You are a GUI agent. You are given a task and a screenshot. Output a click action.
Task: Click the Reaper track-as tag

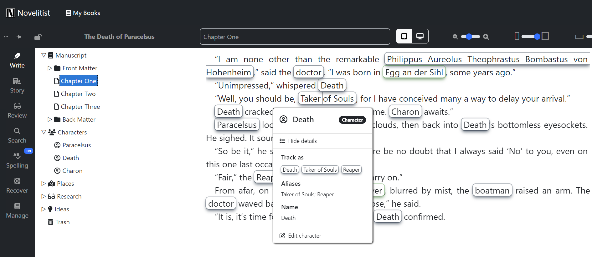351,170
